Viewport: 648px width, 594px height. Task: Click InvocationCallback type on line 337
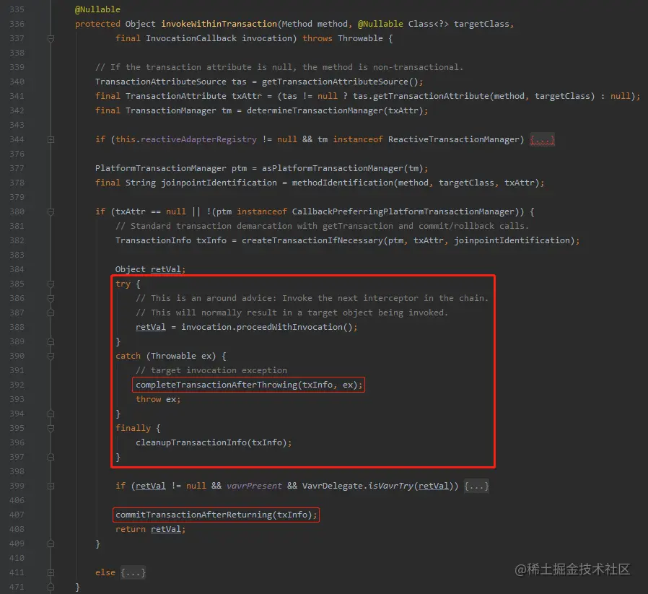191,38
